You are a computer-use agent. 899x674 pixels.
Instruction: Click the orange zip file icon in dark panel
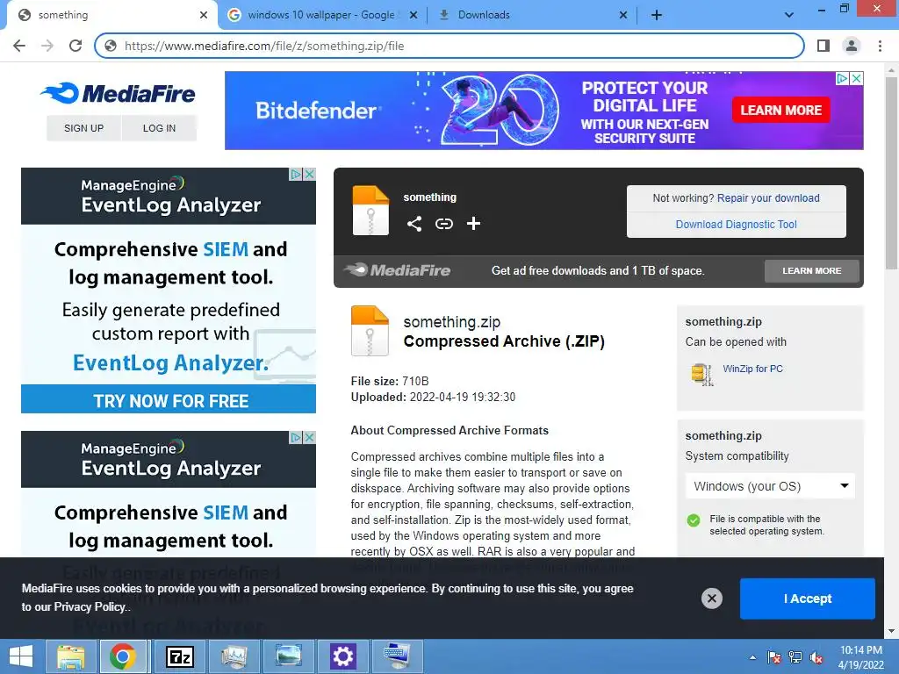click(370, 211)
